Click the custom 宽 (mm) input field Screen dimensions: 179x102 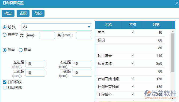pos(47,35)
